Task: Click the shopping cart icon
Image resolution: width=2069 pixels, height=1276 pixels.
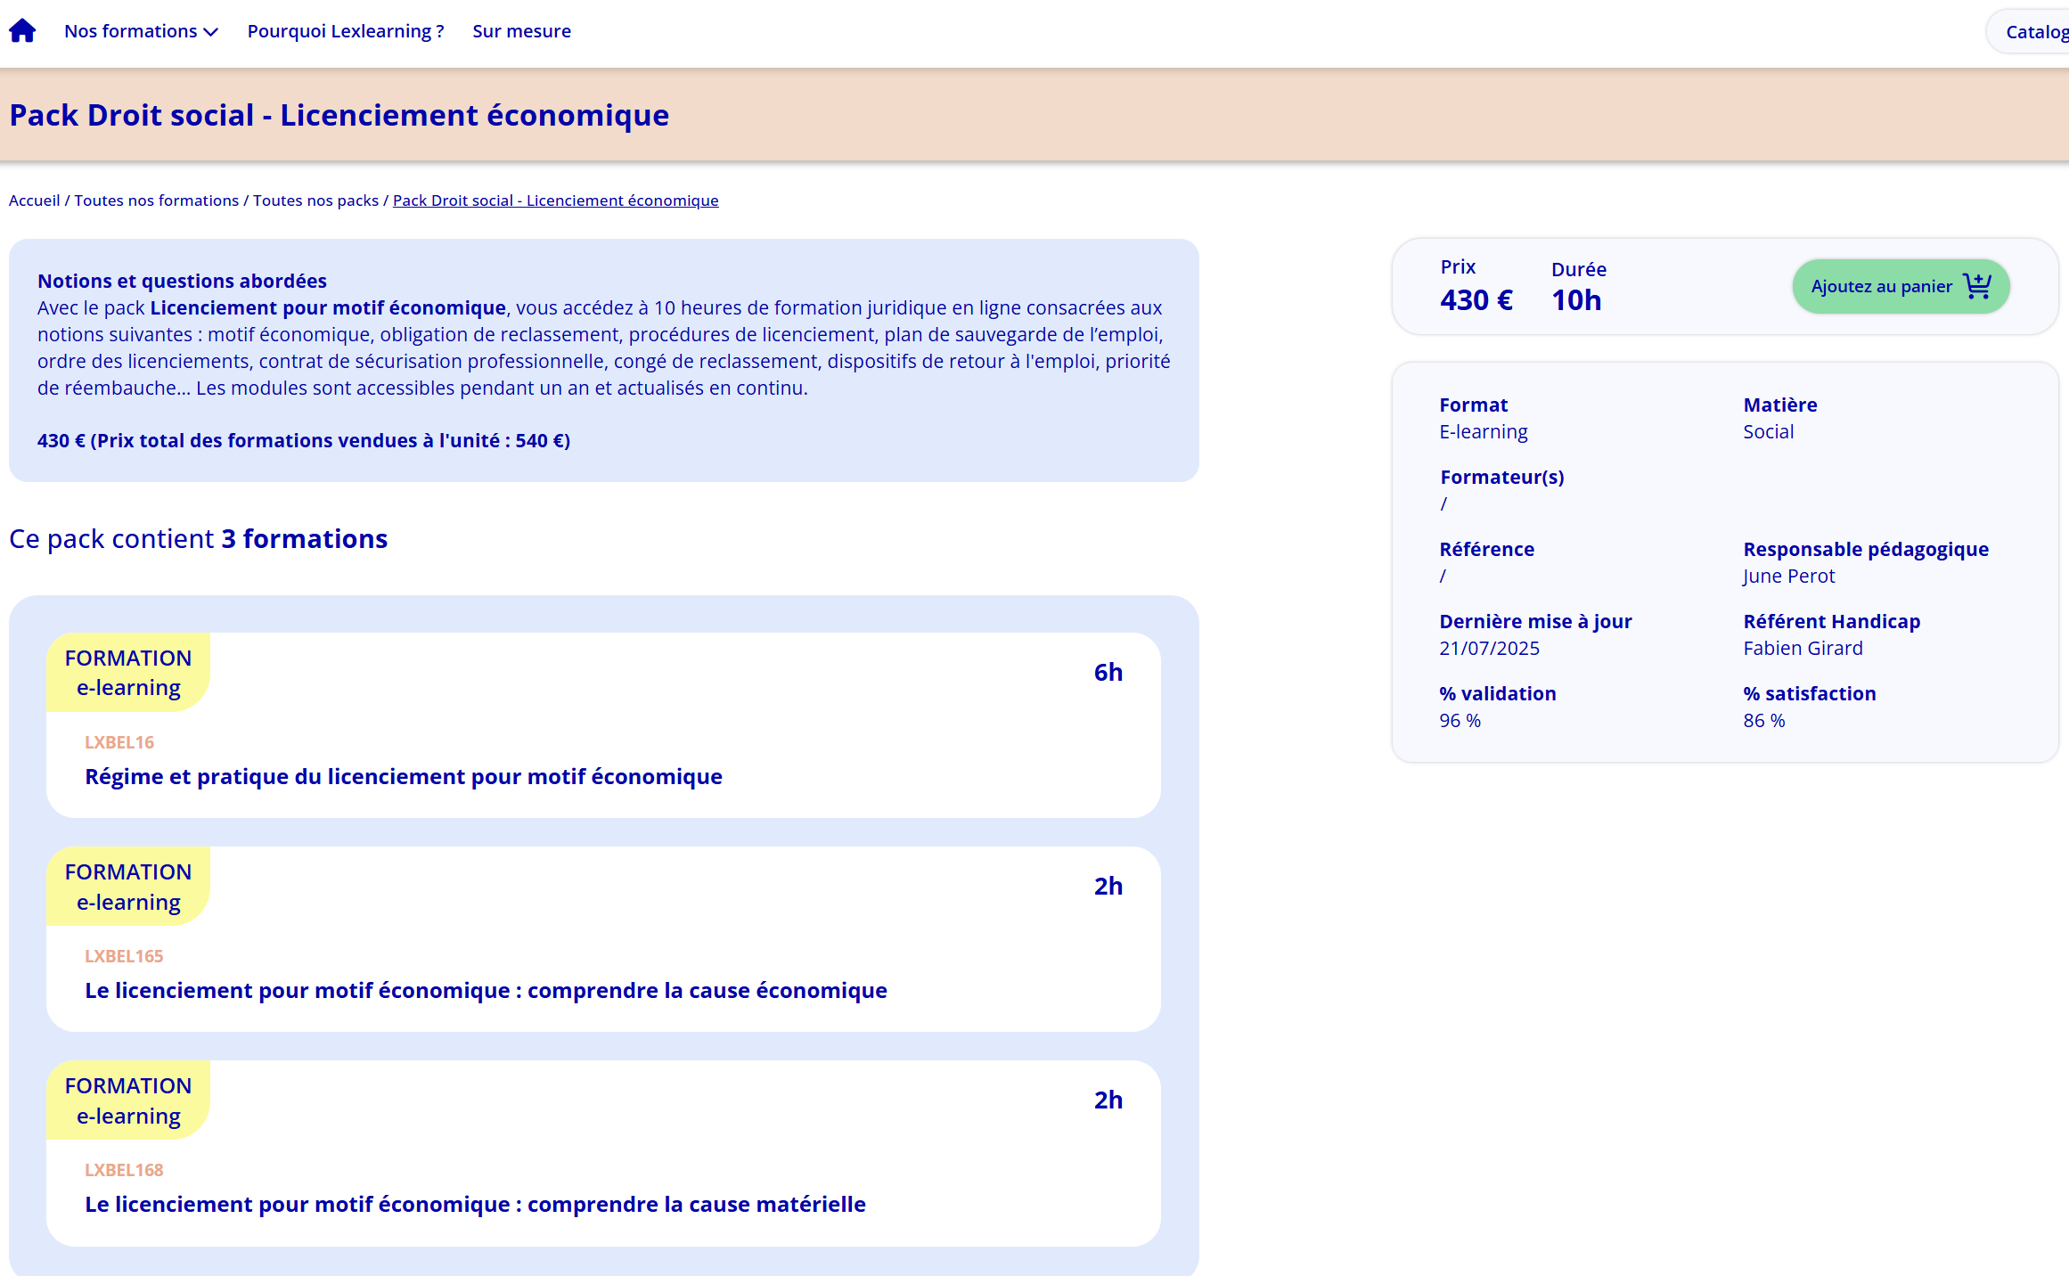Action: (1976, 286)
